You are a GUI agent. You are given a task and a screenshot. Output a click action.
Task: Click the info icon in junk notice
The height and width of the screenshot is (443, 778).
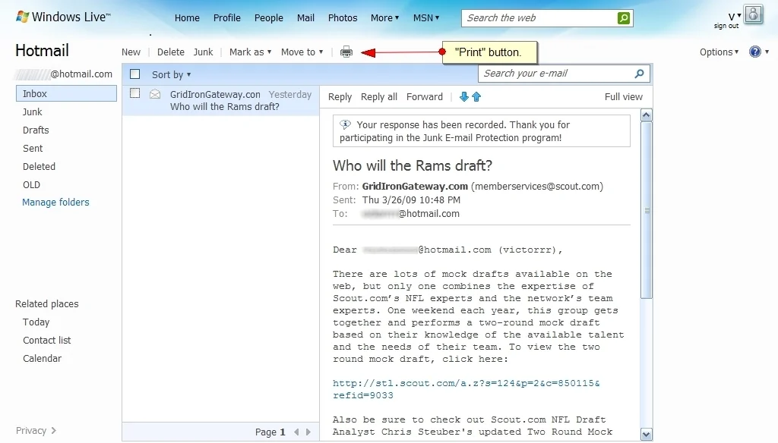point(345,124)
